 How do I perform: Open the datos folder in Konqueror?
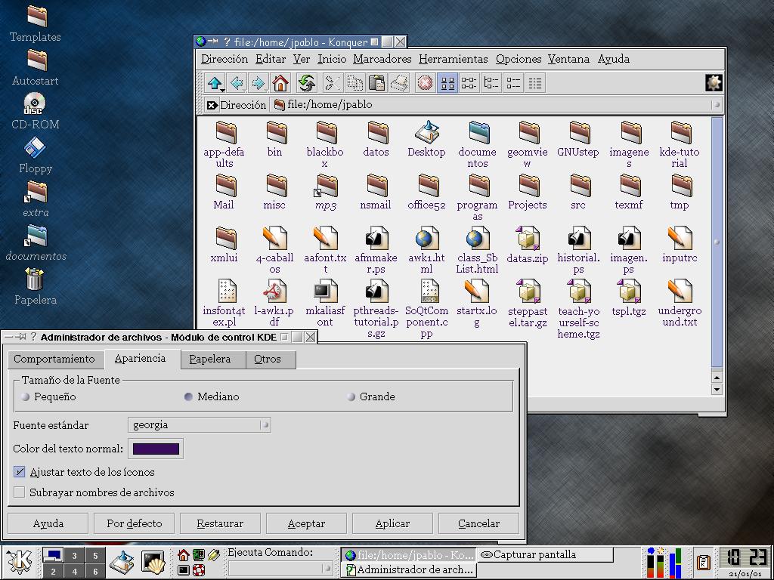376,139
